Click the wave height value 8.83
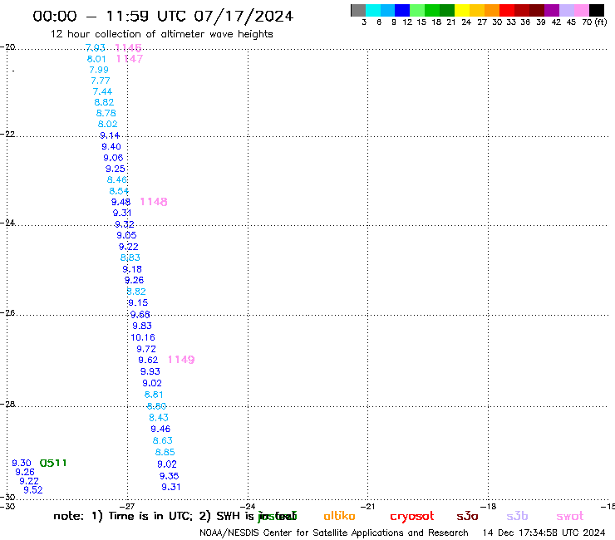This screenshot has height=540, width=615. point(130,258)
